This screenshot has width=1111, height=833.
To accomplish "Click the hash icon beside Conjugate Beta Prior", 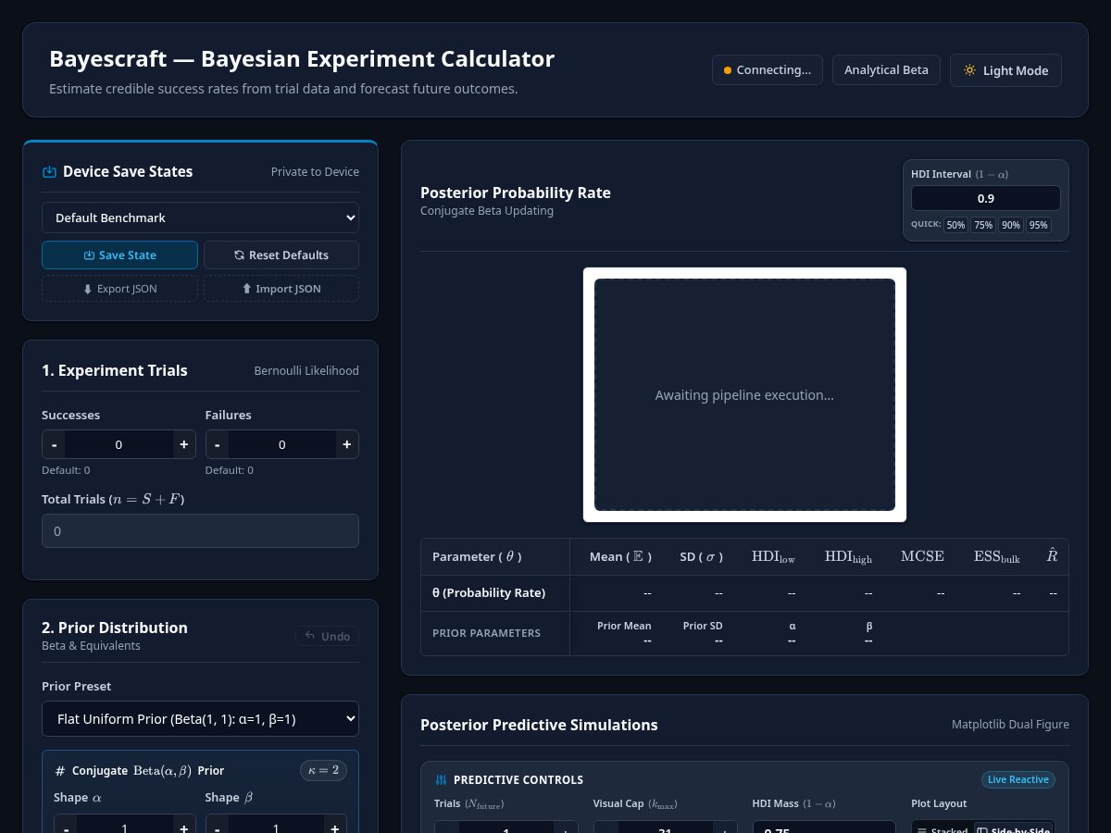I will (x=60, y=771).
